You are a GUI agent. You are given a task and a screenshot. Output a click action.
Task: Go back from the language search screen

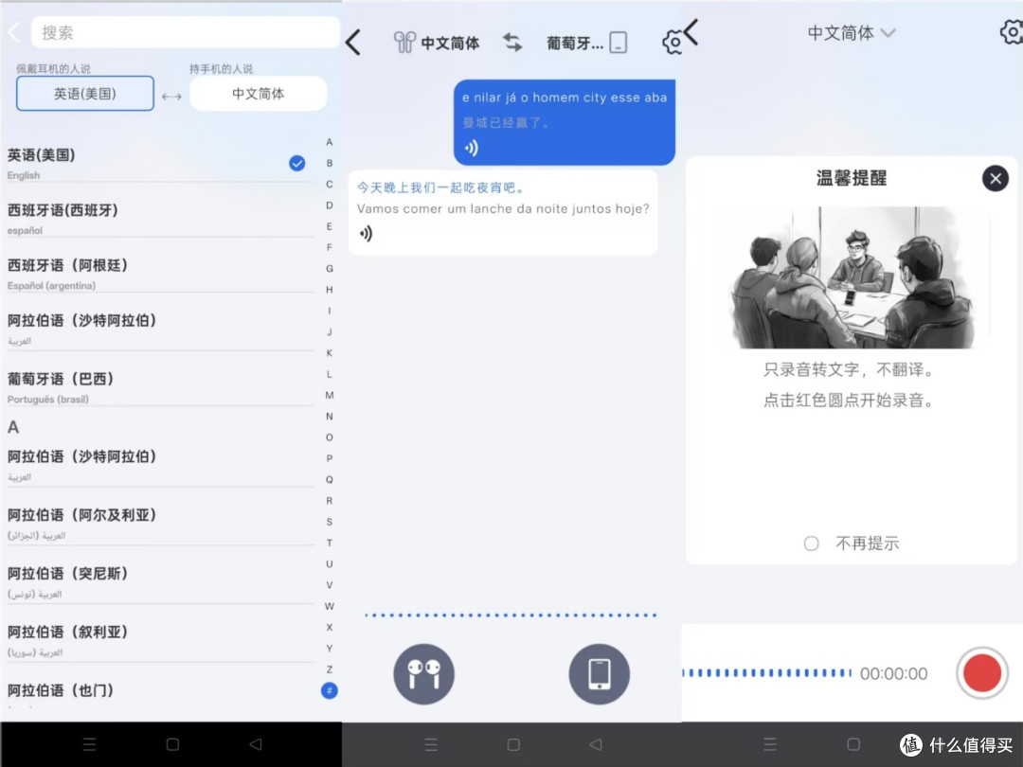pyautogui.click(x=14, y=32)
